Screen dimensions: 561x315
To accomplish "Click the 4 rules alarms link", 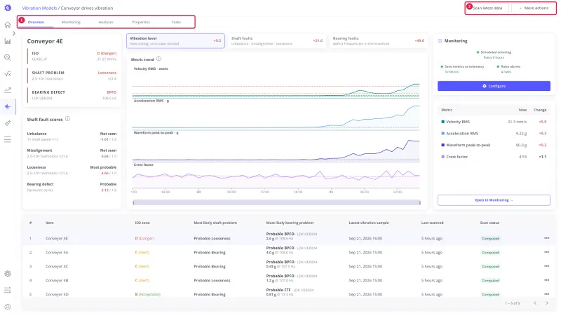I will (x=506, y=72).
